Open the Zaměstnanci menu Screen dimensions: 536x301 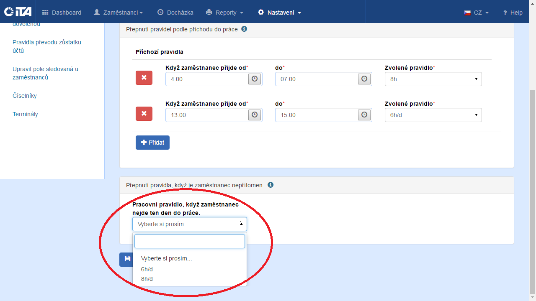coord(119,13)
